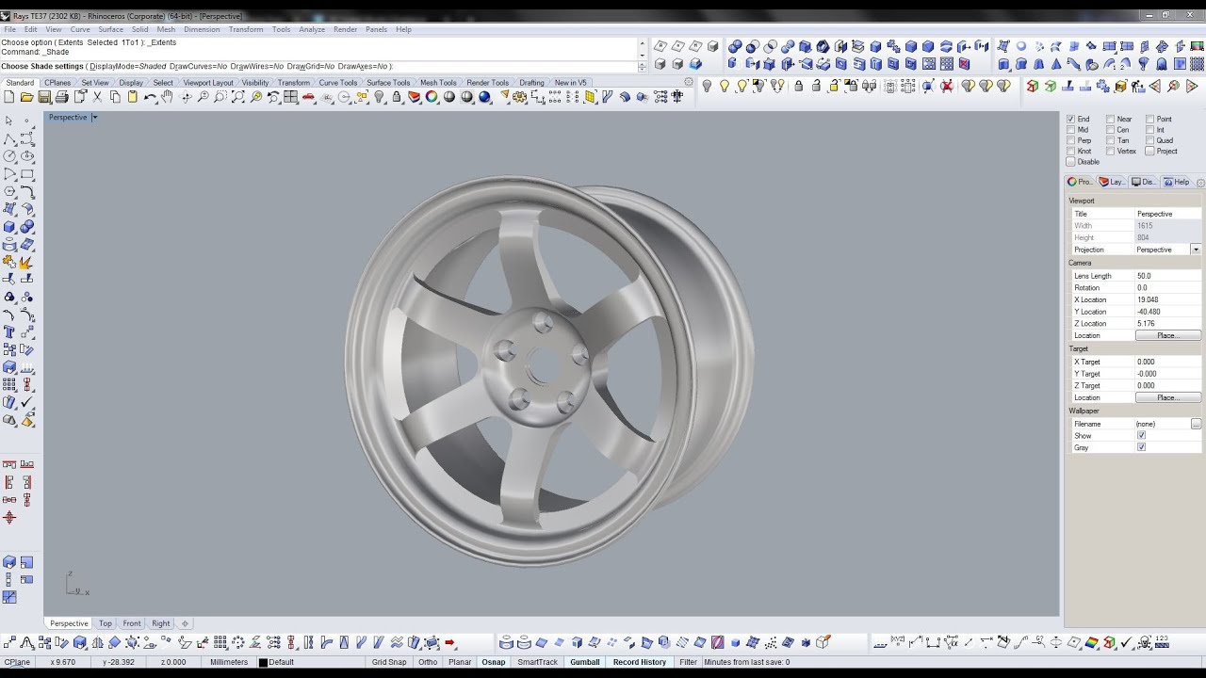Toggle Grid Snap in status bar

pos(389,662)
